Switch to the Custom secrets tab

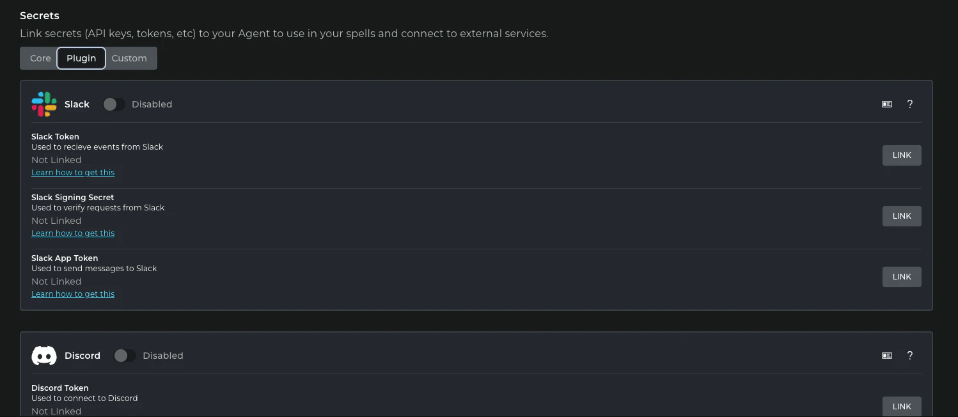pos(129,58)
